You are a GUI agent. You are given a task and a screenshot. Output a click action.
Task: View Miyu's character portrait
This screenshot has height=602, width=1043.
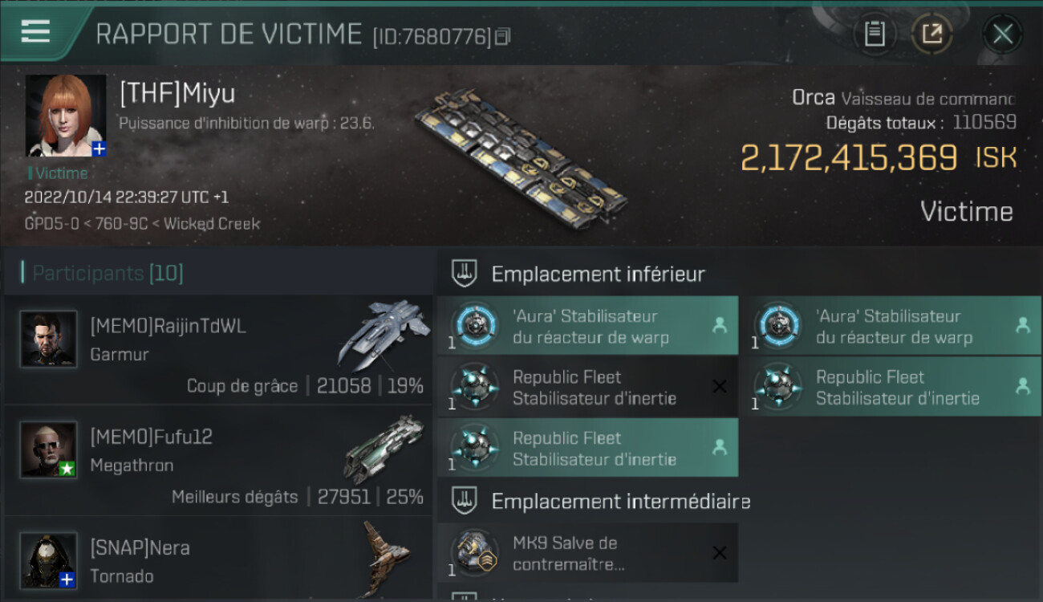pyautogui.click(x=66, y=116)
